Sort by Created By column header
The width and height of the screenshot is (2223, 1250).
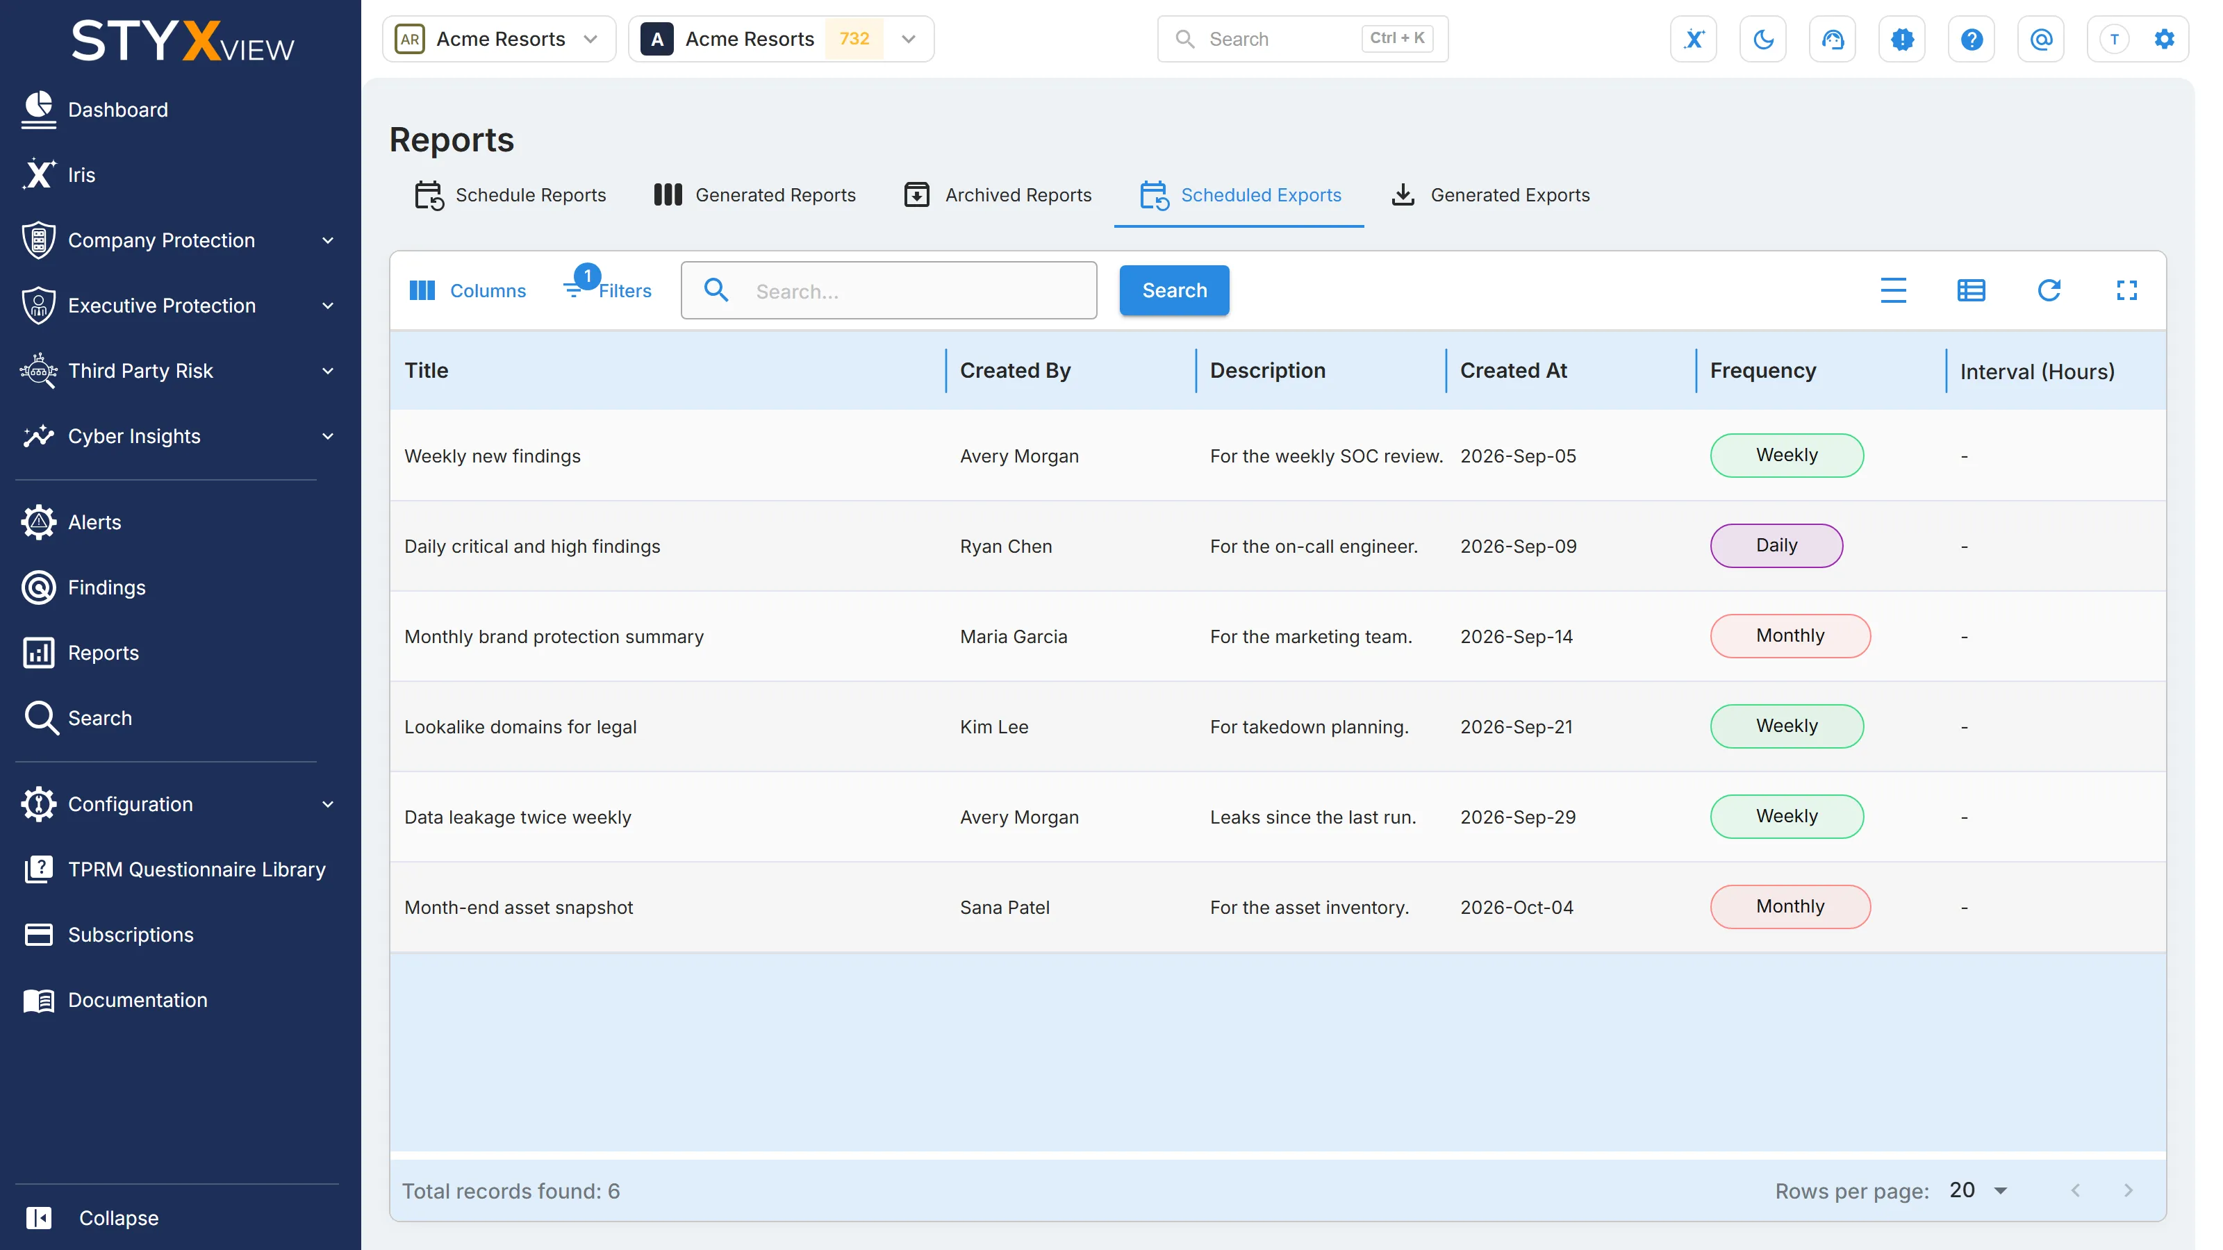pyautogui.click(x=1015, y=371)
